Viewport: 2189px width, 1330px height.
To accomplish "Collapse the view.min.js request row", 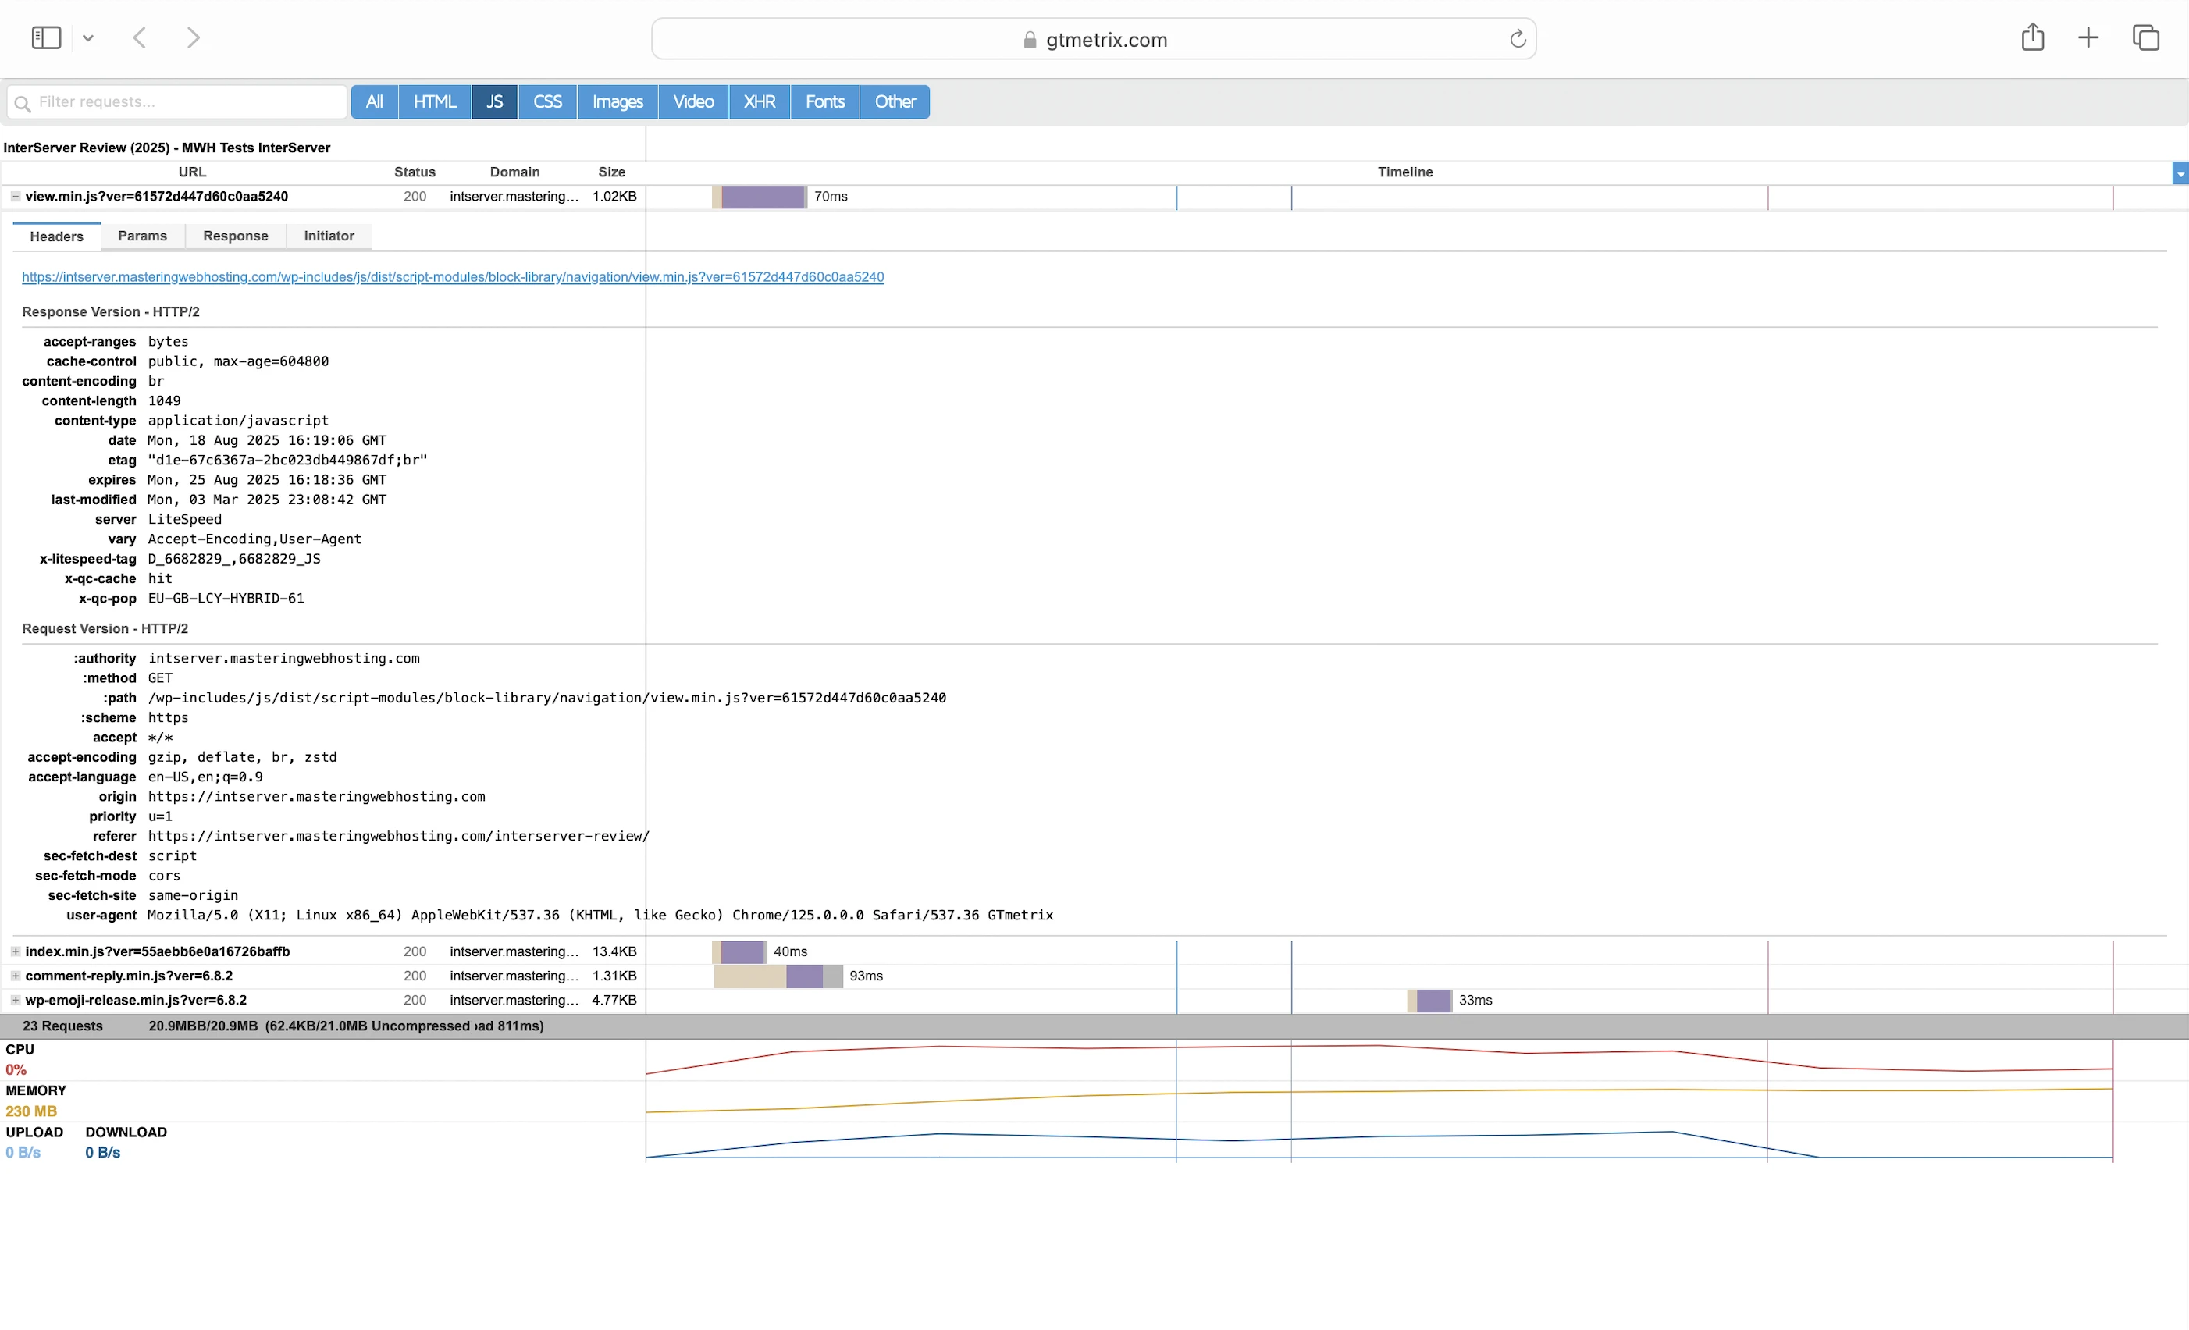I will coord(15,197).
